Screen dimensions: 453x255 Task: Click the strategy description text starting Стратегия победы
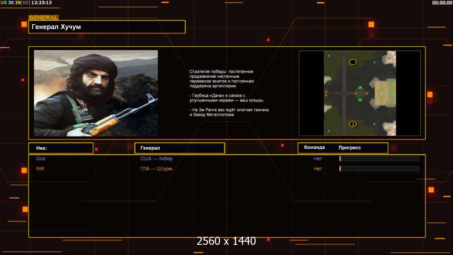(x=221, y=79)
